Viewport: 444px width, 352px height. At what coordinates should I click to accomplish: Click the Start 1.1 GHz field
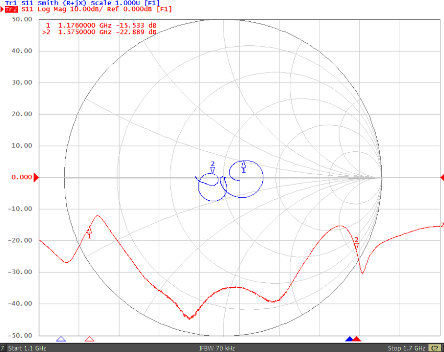tap(27, 348)
